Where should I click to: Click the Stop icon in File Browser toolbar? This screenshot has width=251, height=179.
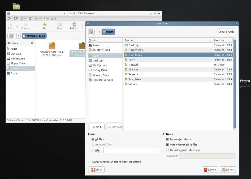click(x=59, y=24)
